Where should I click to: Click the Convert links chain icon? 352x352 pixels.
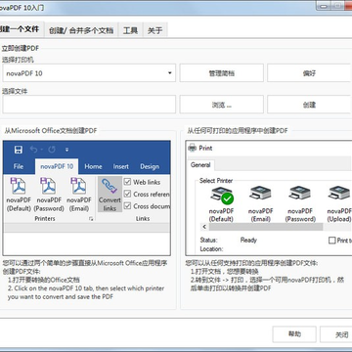(x=110, y=187)
